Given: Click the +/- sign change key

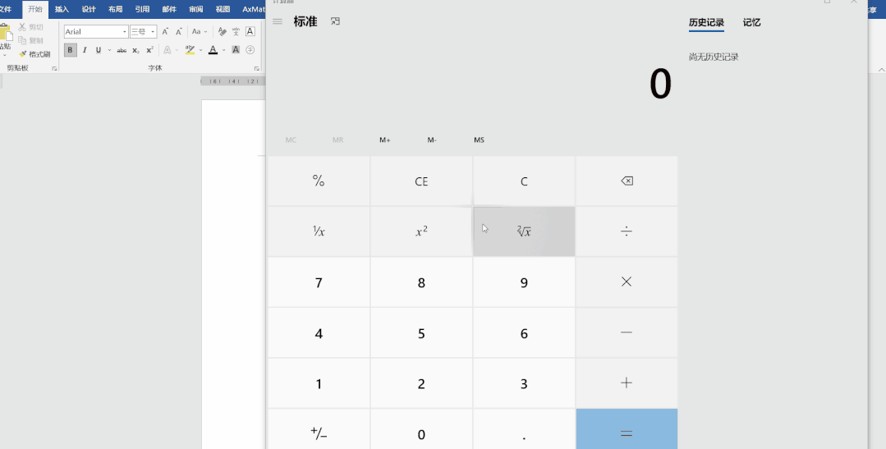Looking at the screenshot, I should tap(319, 429).
